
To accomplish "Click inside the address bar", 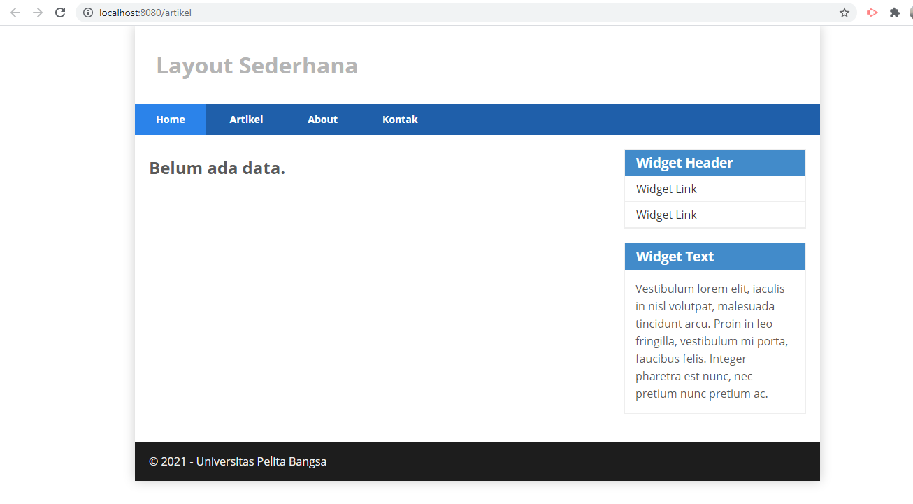I will tap(280, 12).
